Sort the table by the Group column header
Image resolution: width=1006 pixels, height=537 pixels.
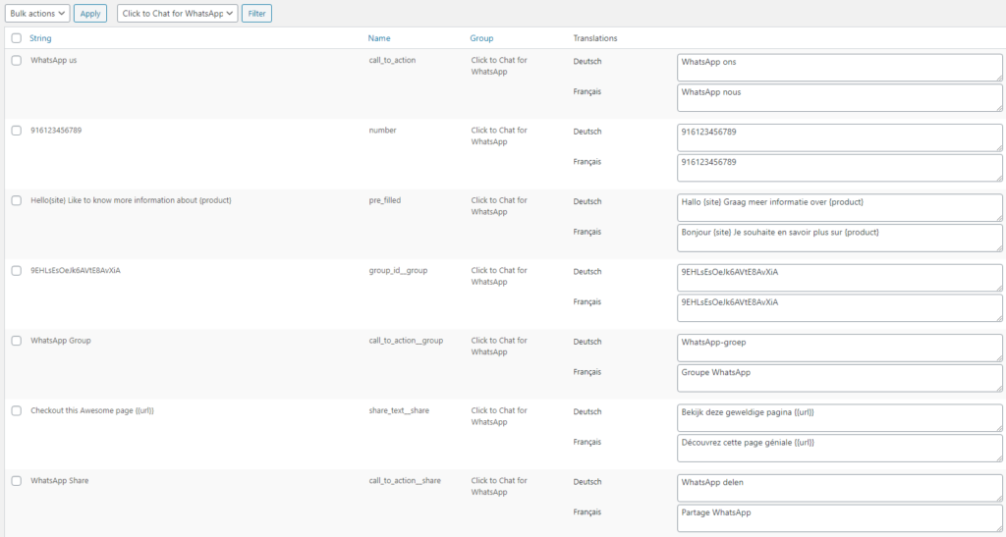pyautogui.click(x=481, y=38)
